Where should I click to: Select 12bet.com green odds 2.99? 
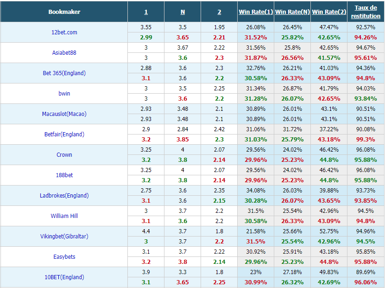pos(146,38)
